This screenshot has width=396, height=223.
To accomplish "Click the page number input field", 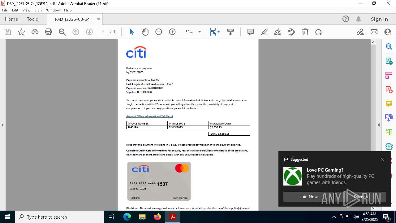I will pyautogui.click(x=104, y=32).
